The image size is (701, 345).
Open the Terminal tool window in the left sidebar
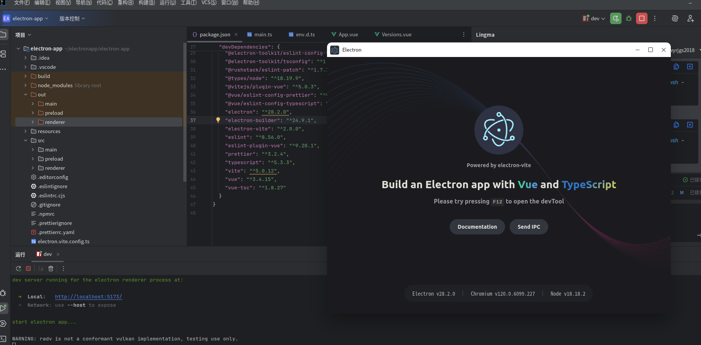coord(3,338)
